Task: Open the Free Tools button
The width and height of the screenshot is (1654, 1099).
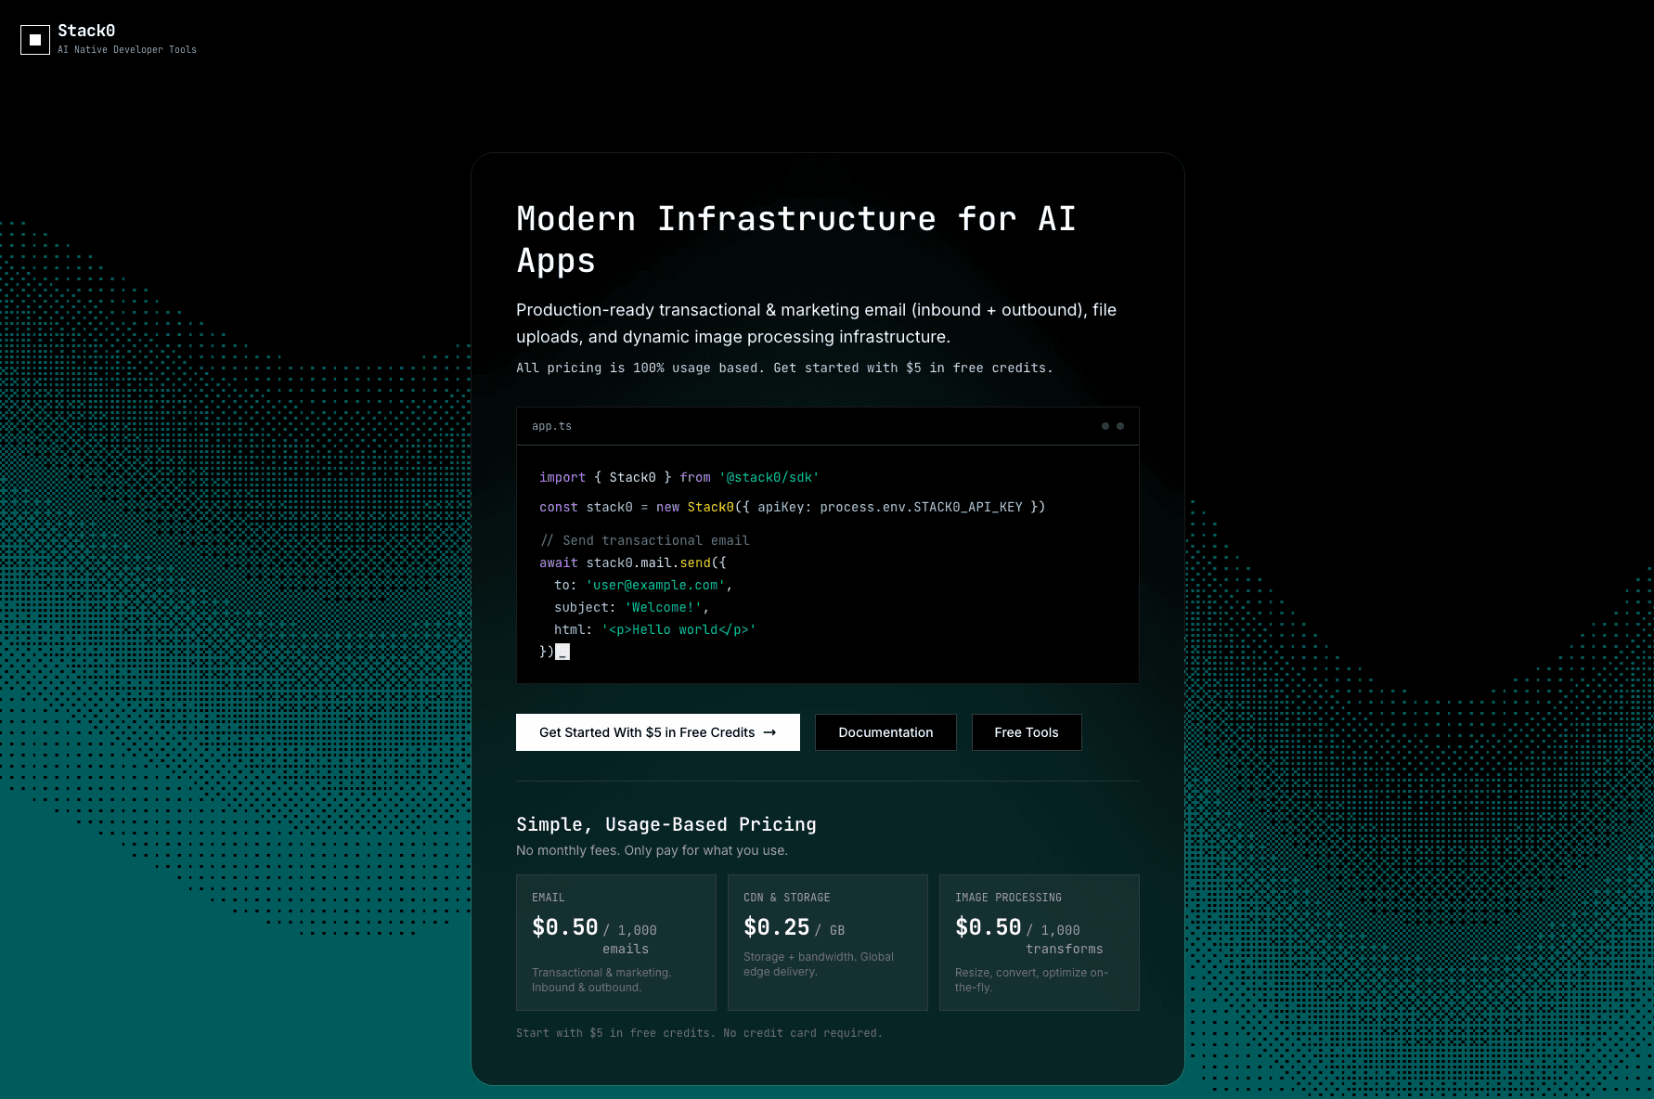Action: coord(1026,732)
